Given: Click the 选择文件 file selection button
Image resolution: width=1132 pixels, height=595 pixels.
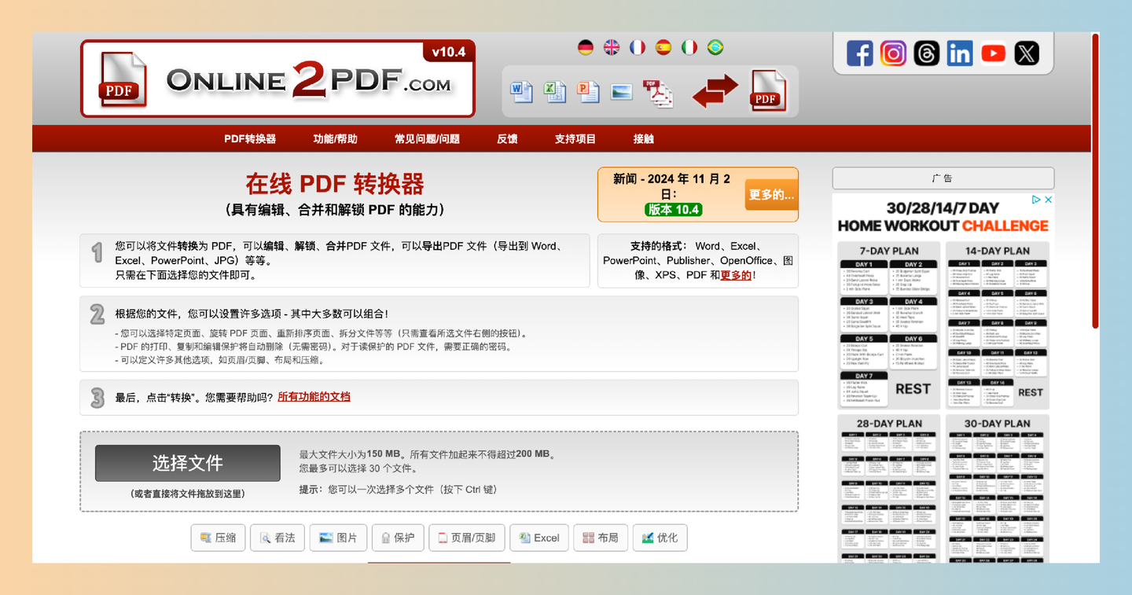Looking at the screenshot, I should [x=187, y=463].
